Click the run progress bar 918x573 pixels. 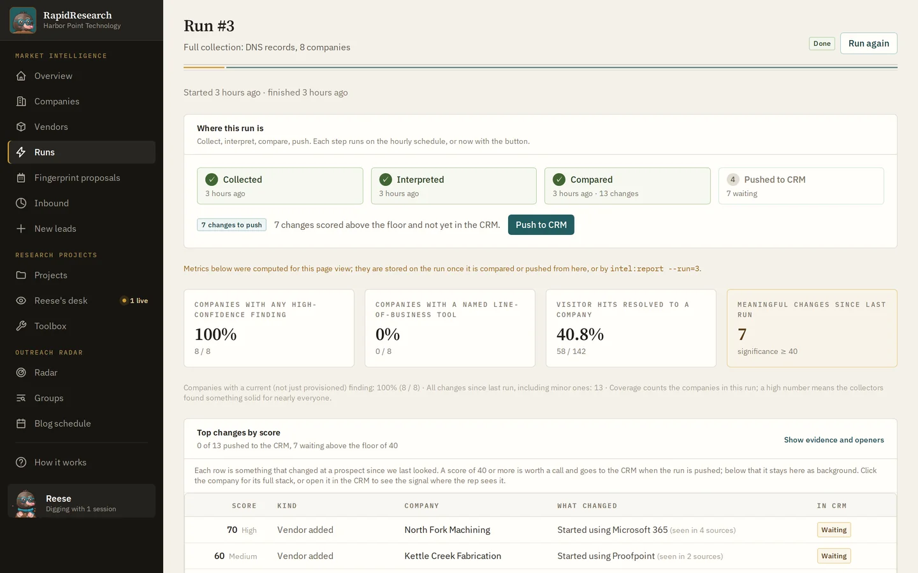tap(541, 67)
